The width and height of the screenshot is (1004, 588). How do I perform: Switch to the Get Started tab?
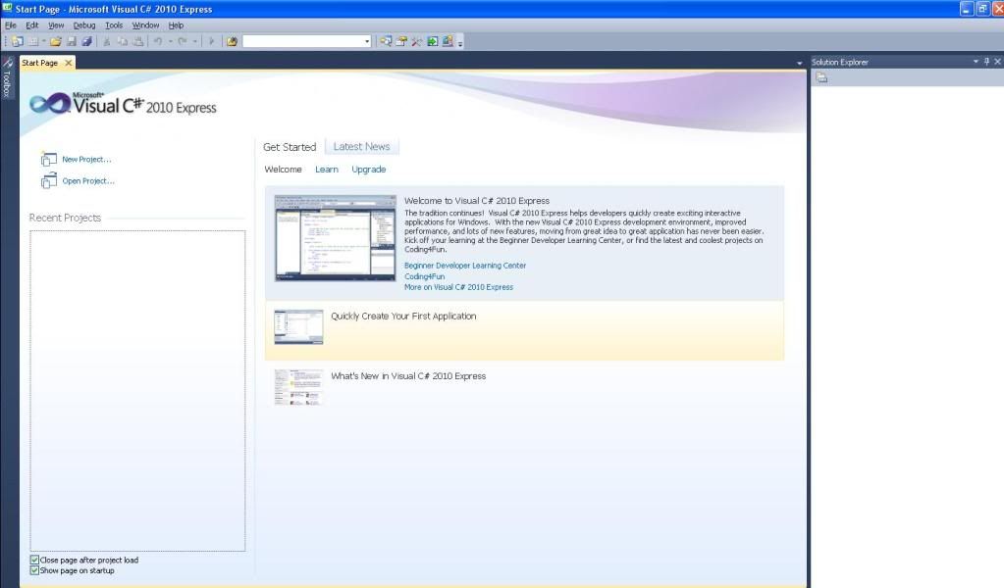pos(290,147)
